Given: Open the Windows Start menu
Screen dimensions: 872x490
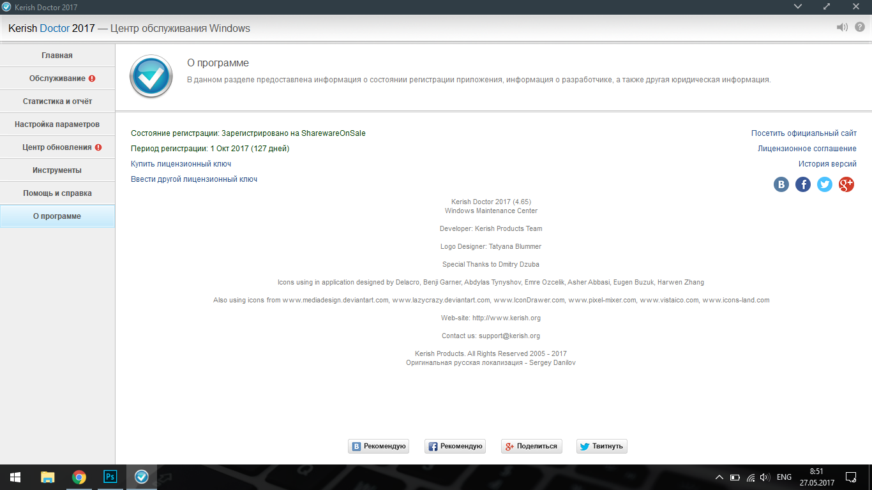Looking at the screenshot, I should click(15, 477).
